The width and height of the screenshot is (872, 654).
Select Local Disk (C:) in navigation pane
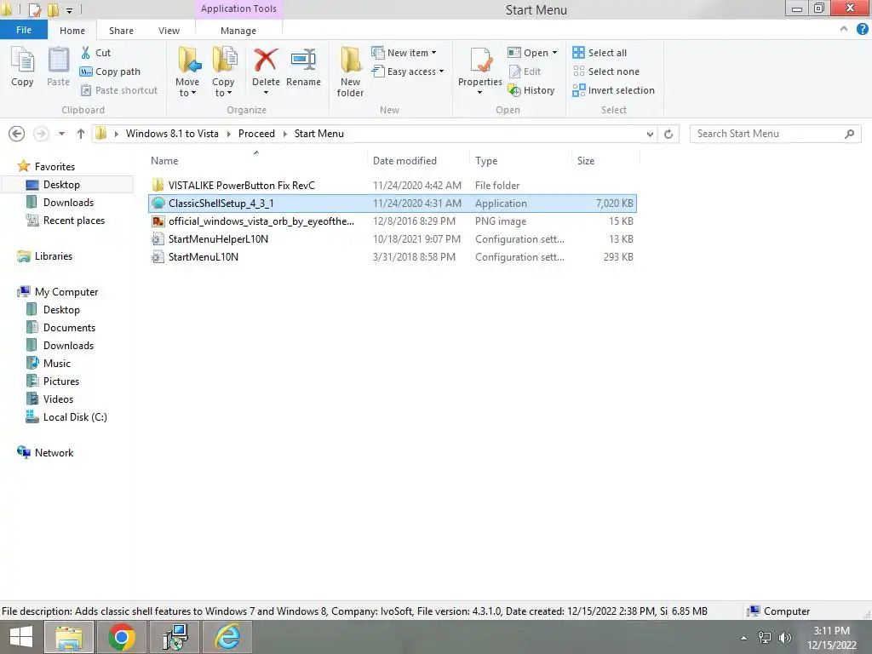point(75,417)
